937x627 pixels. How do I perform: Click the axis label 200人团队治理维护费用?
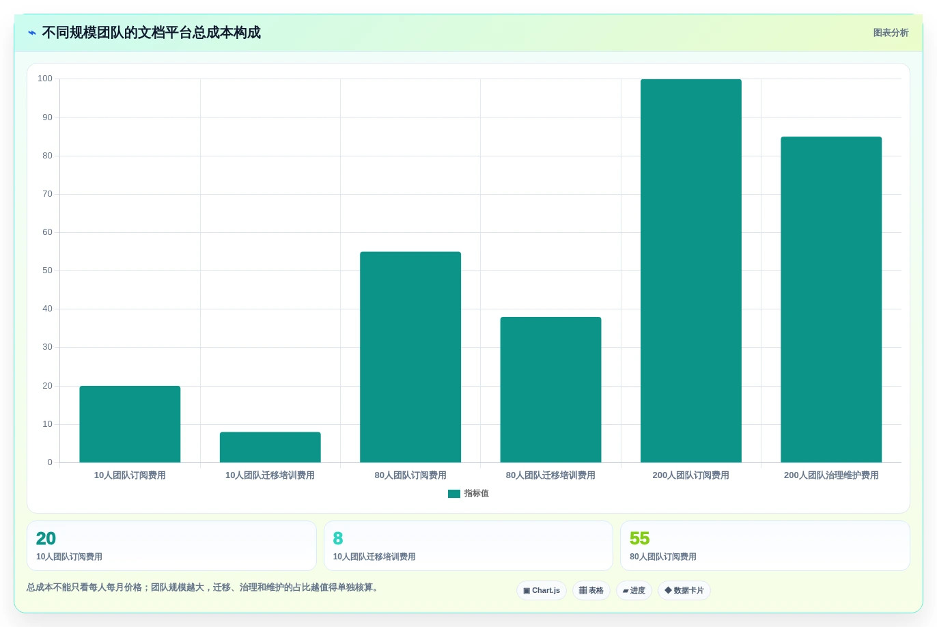pyautogui.click(x=831, y=475)
